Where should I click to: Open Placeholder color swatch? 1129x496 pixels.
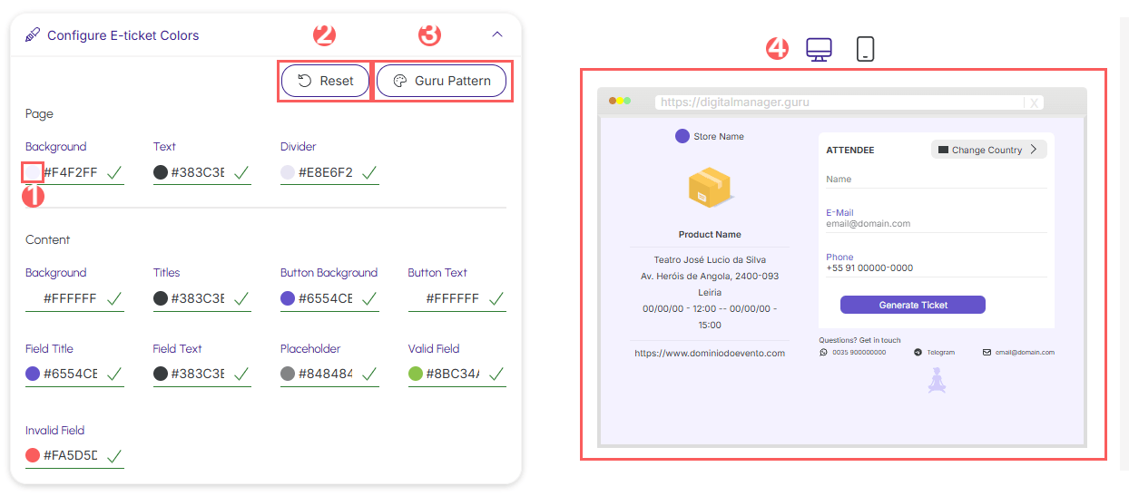pos(288,374)
